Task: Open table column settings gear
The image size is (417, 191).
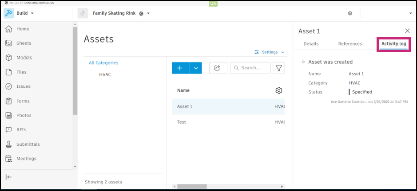Action: [279, 90]
